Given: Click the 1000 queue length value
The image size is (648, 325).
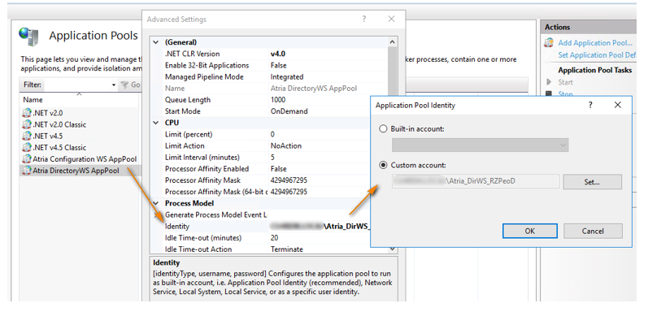Looking at the screenshot, I should point(278,99).
